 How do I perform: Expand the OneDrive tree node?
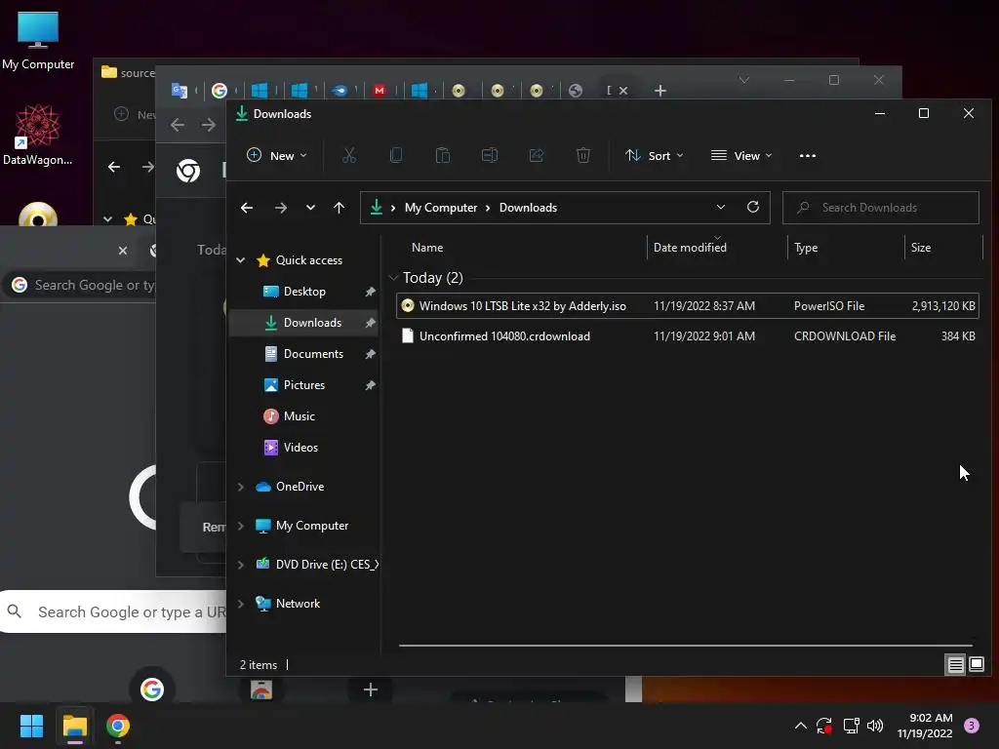click(x=241, y=487)
